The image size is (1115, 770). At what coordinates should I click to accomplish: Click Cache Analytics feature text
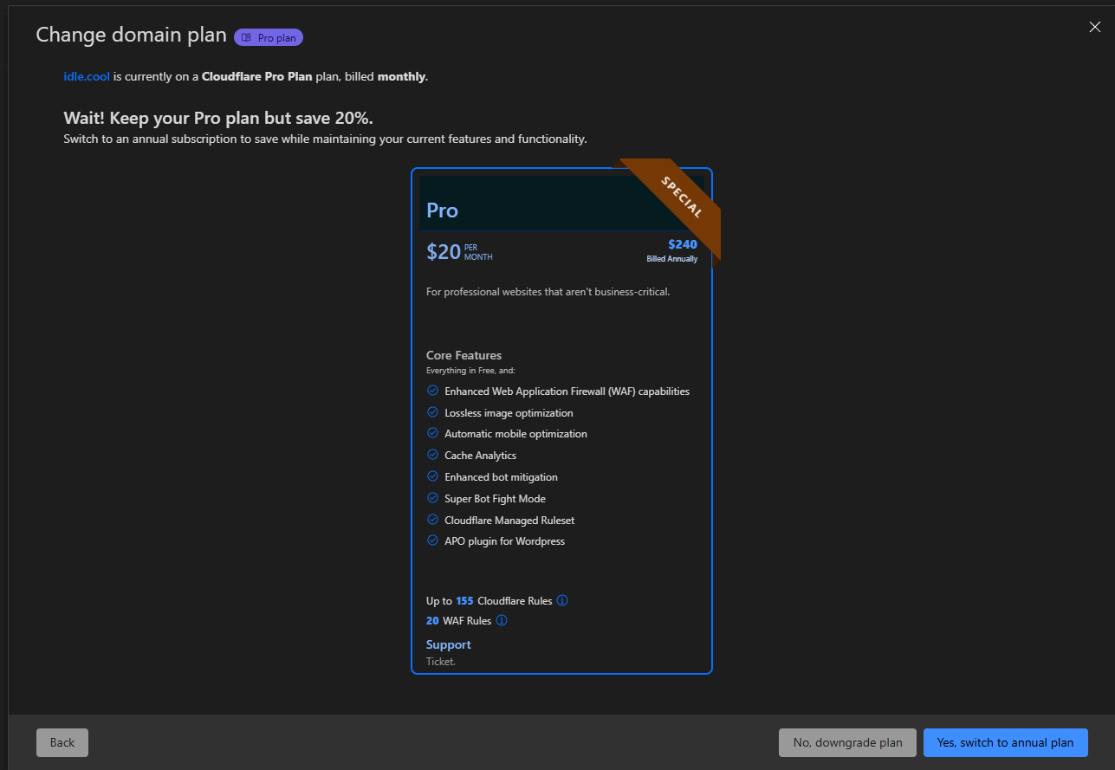(x=480, y=456)
